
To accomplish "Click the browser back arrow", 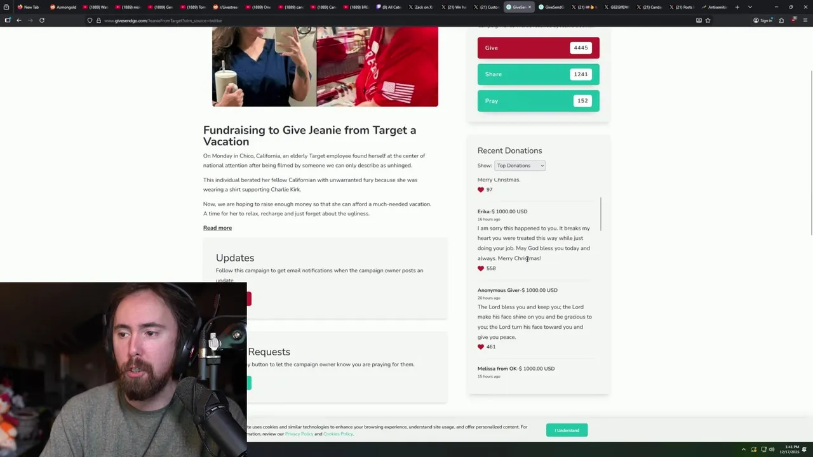I will 19,20.
